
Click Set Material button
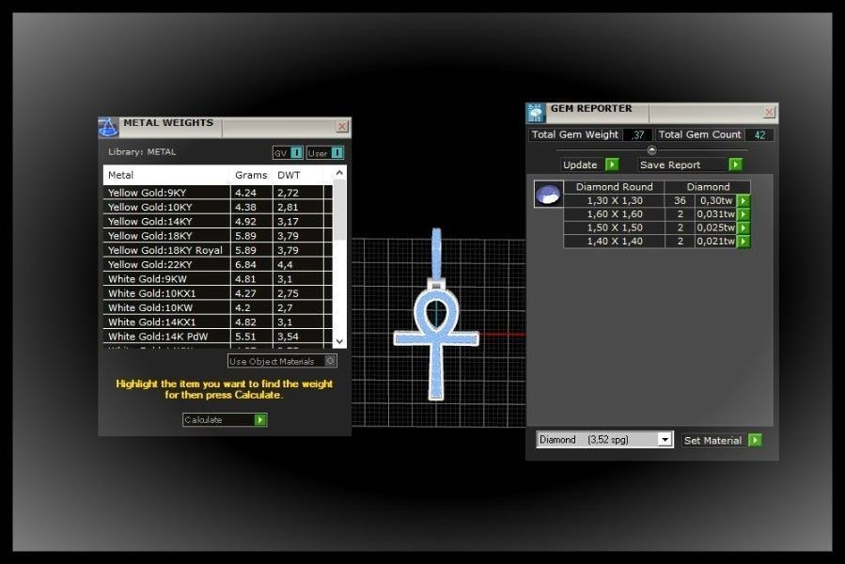tap(722, 440)
